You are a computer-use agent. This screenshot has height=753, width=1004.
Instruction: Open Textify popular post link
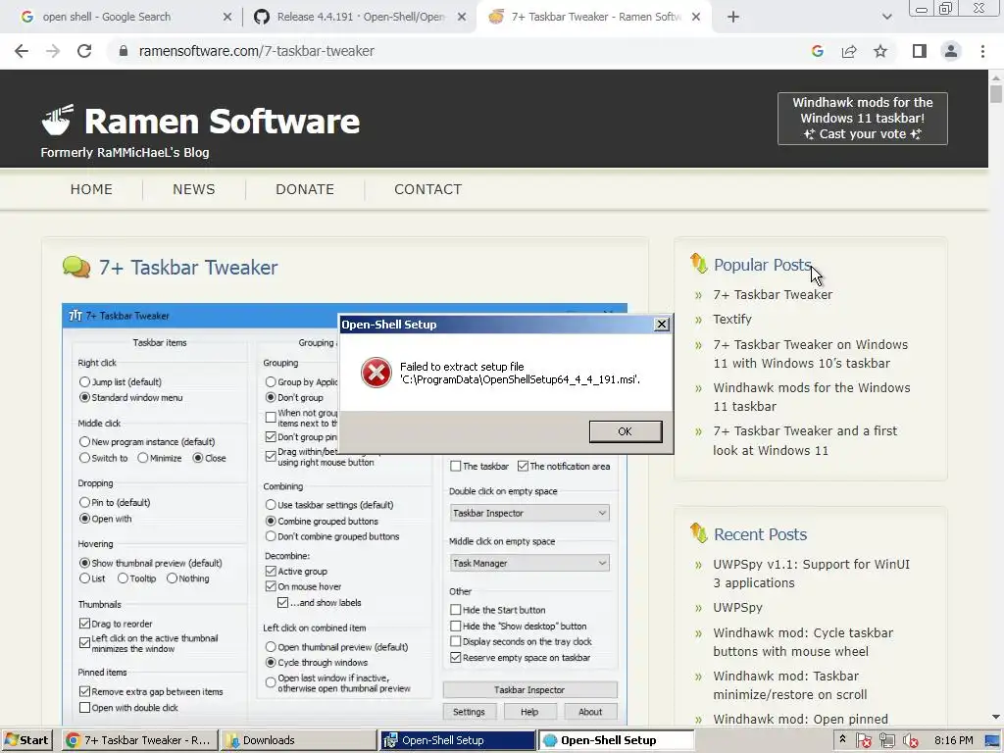[732, 319]
